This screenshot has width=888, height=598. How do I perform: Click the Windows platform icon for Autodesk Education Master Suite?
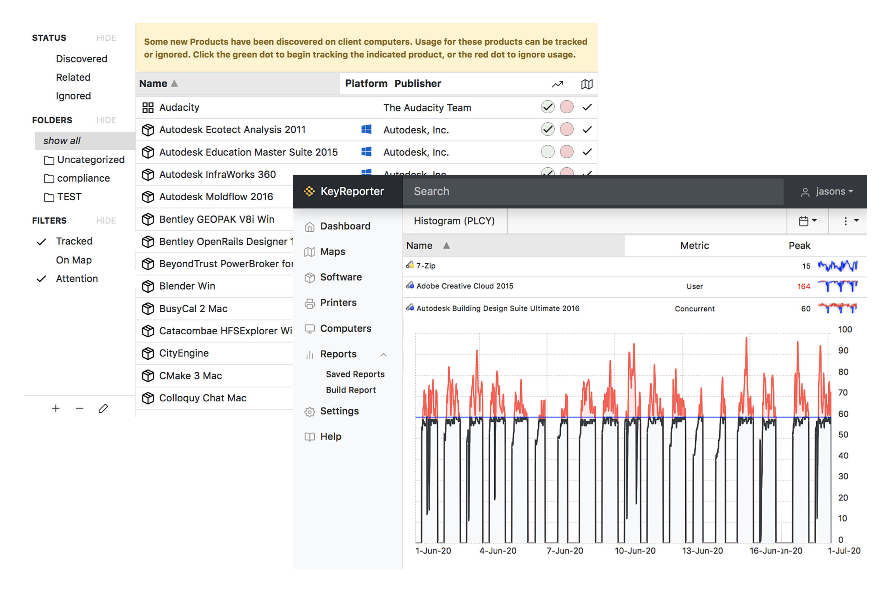coord(366,152)
